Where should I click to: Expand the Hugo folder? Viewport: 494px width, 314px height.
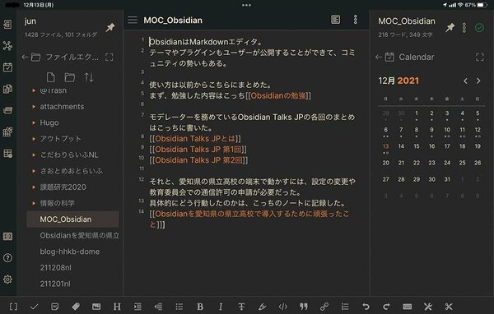point(45,122)
